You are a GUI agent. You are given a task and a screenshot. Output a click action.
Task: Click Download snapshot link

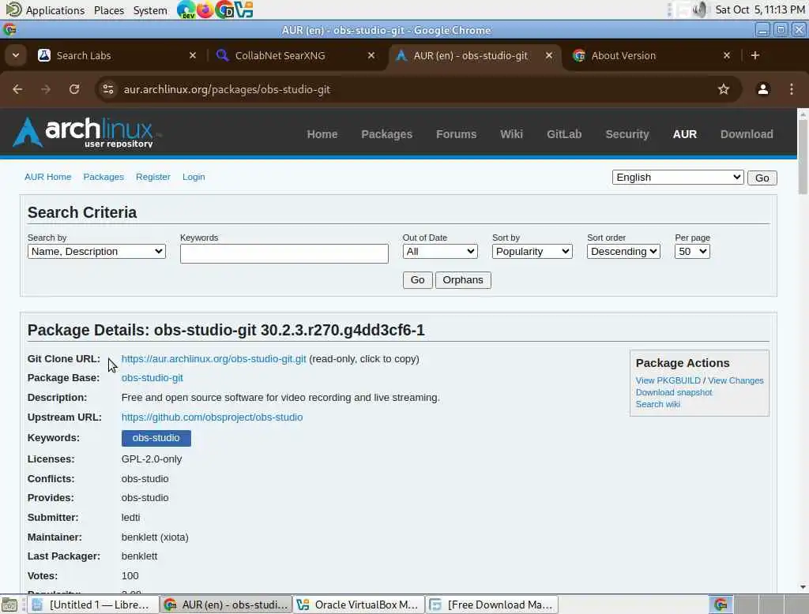tap(673, 392)
